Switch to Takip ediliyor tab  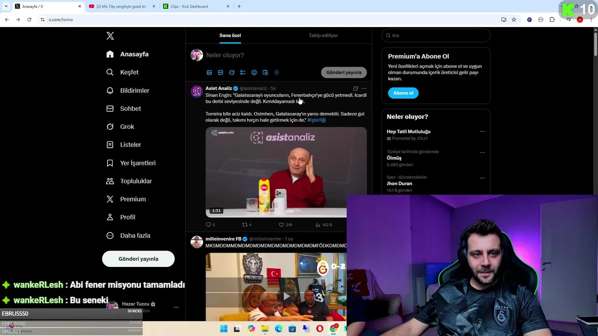pos(323,35)
